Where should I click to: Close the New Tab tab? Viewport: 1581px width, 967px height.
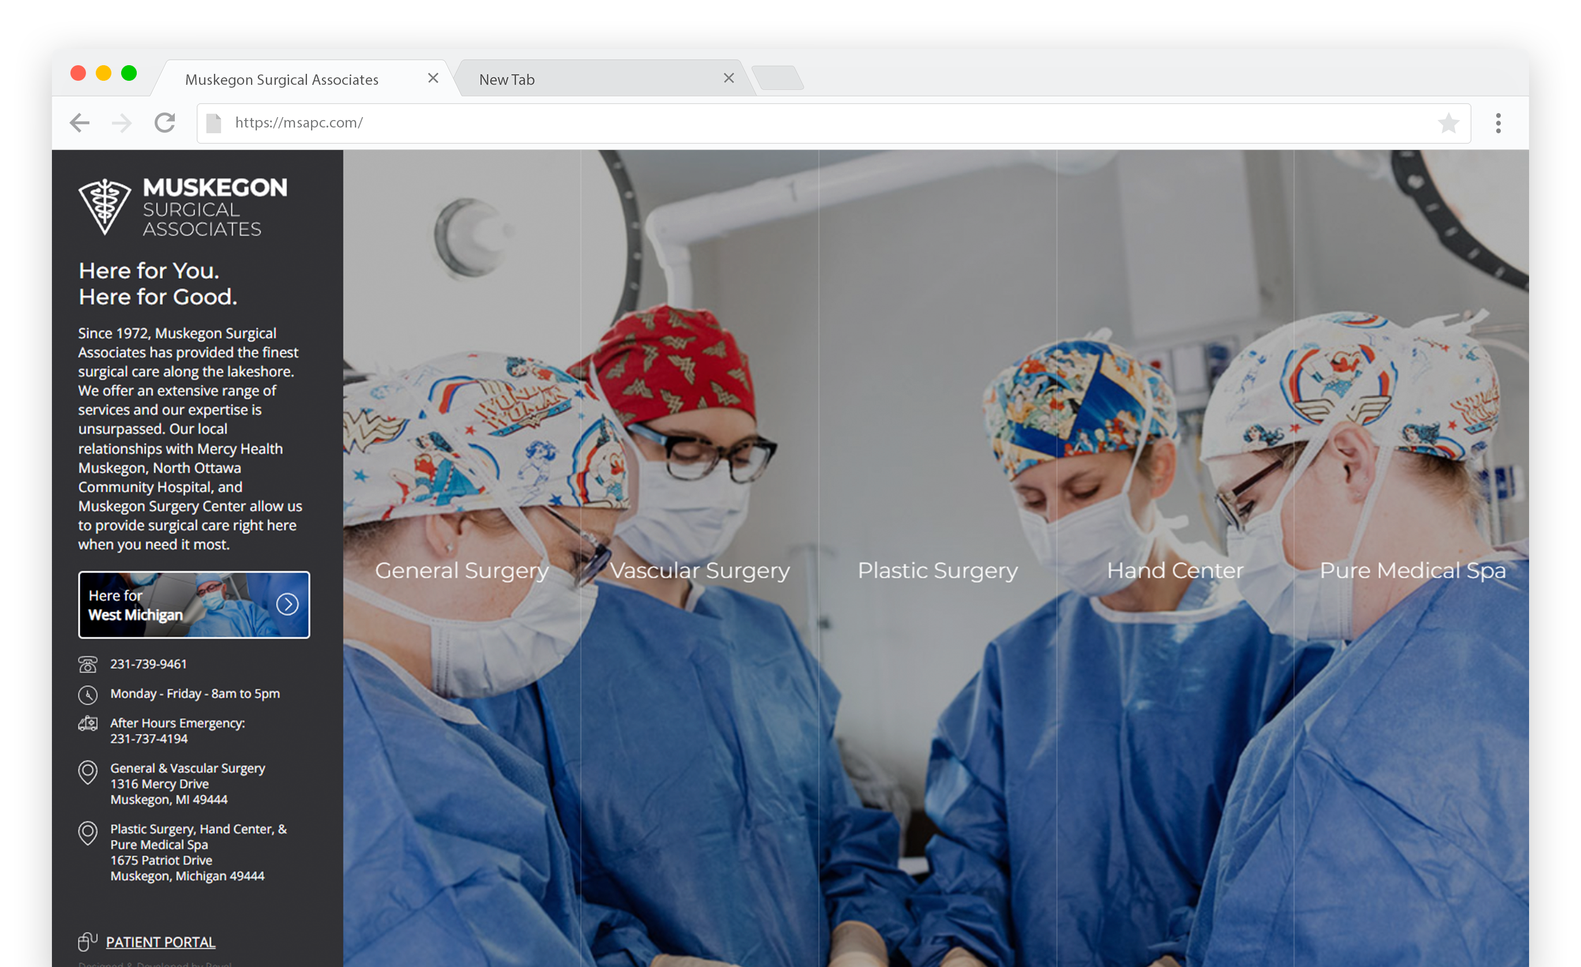click(728, 78)
